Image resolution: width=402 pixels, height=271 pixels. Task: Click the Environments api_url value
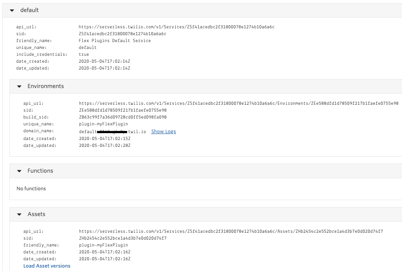pos(239,104)
